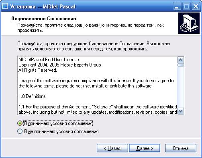Click the 'Лицензионное Соглашение' heading
The width and height of the screenshot is (202, 158).
44,19
